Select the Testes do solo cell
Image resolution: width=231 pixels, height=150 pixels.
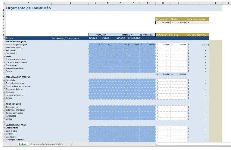coord(12,107)
